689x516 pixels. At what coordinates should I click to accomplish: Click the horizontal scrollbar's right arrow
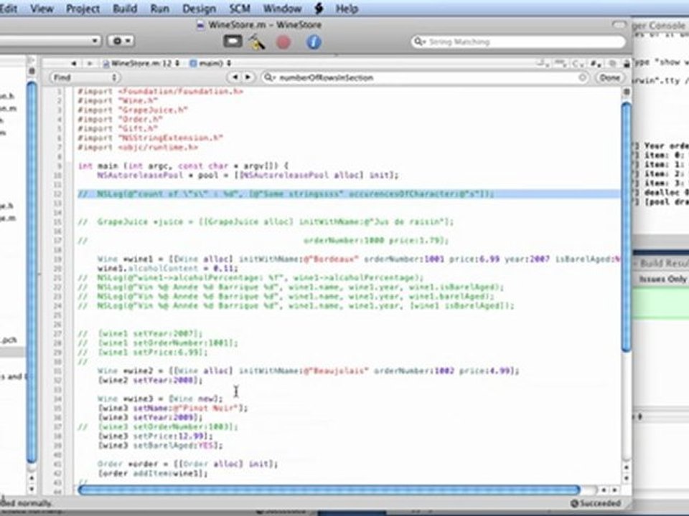pos(614,489)
